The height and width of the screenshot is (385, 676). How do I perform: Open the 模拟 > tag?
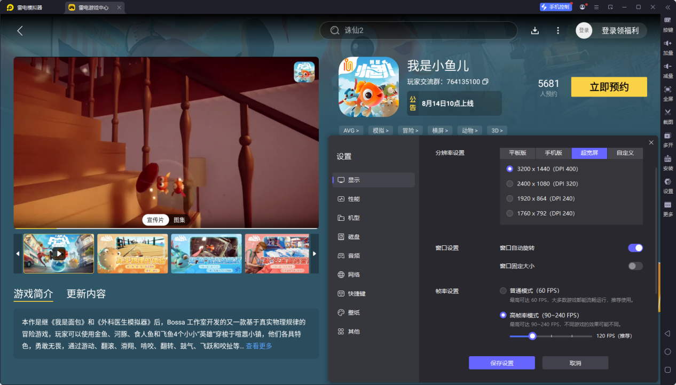tap(381, 130)
